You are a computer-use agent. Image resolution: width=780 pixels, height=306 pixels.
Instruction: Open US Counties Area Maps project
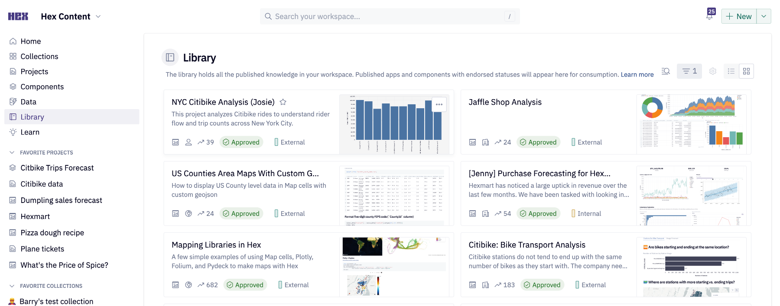[x=245, y=174]
